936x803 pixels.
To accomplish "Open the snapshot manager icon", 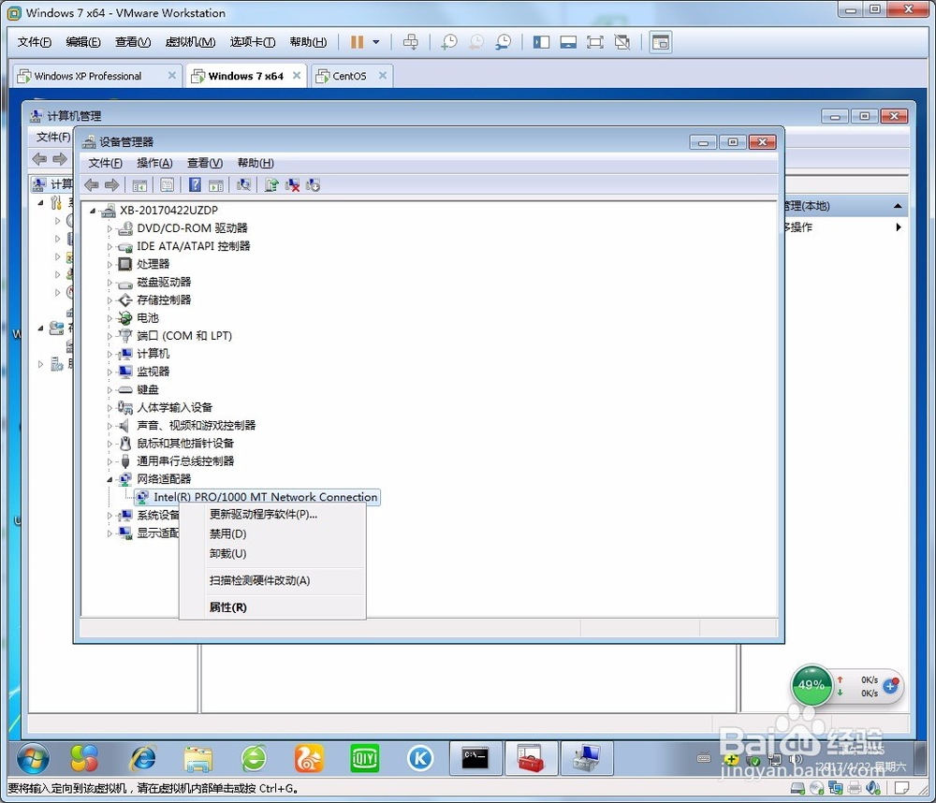I will tap(504, 42).
